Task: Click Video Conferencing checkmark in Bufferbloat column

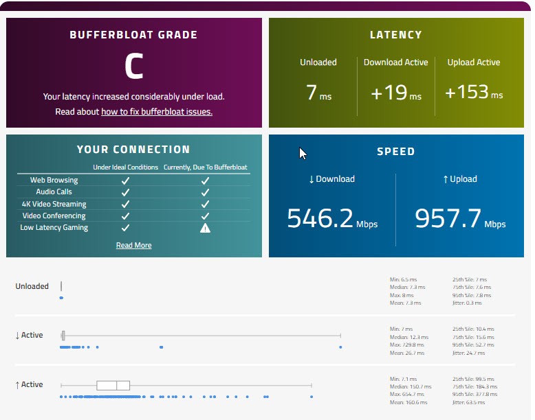Action: click(205, 216)
